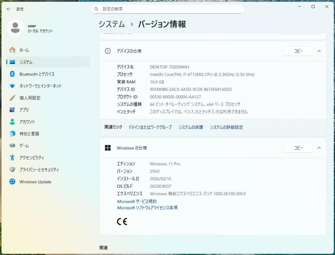
Task: Open ホーム in the sidebar
Action: (48, 50)
